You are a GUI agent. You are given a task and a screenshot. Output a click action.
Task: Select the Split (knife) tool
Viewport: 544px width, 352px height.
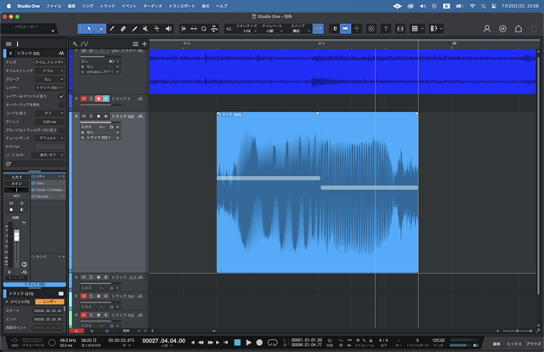click(111, 29)
